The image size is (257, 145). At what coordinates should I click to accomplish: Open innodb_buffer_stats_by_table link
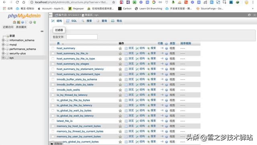coord(75,85)
